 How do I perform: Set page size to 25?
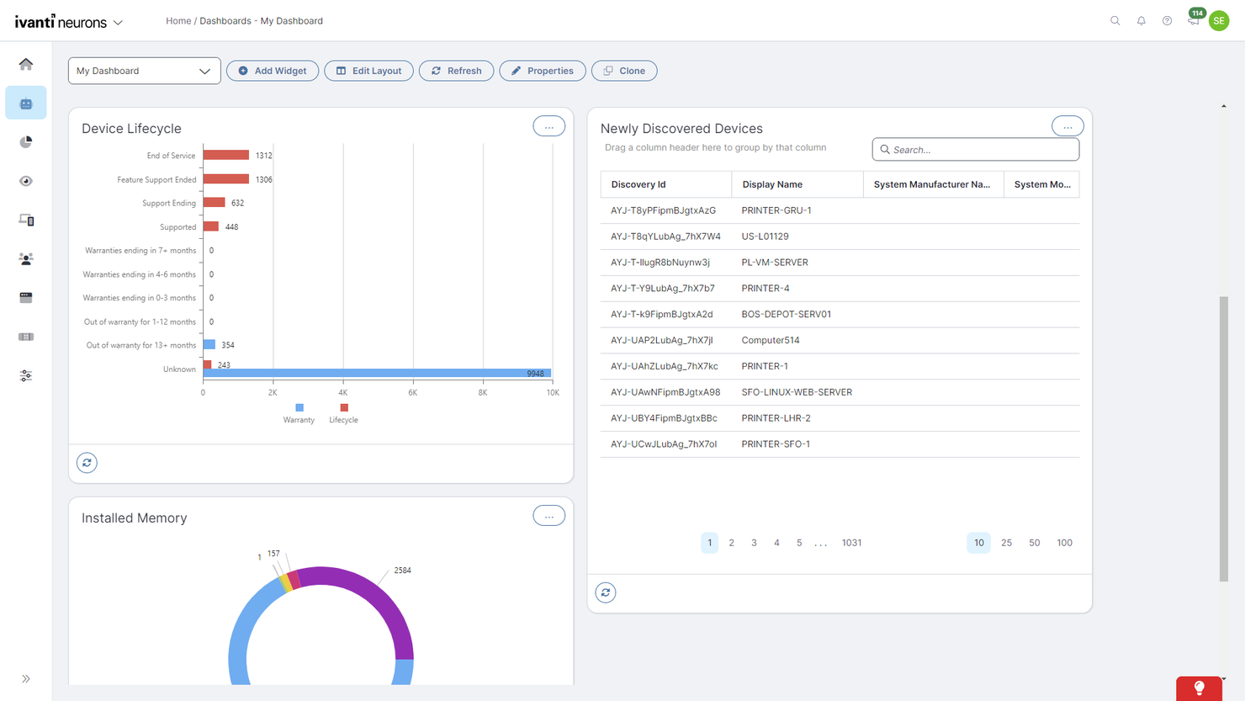pyautogui.click(x=1006, y=543)
